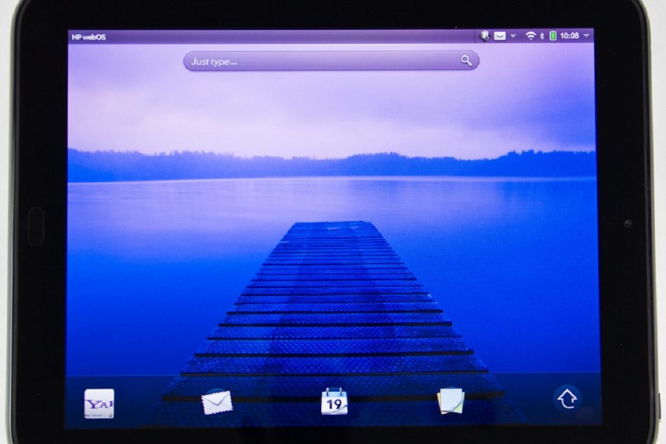Open the launcher with the up-arrow icon

[x=567, y=398]
